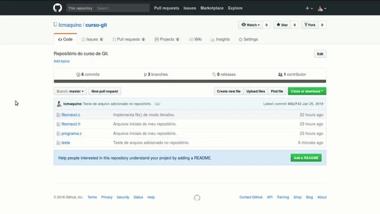Screen dimensions: 380x214
Task: Click the New pull request button
Action: pyautogui.click(x=104, y=91)
